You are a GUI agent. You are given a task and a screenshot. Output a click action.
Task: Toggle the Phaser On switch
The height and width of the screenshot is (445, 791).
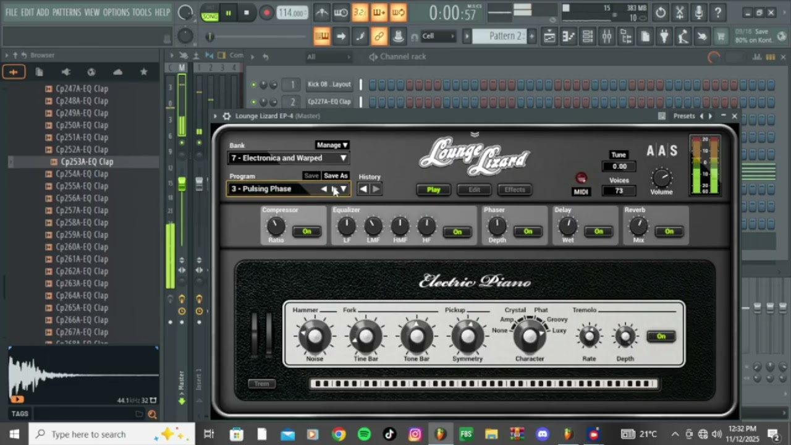tap(528, 231)
